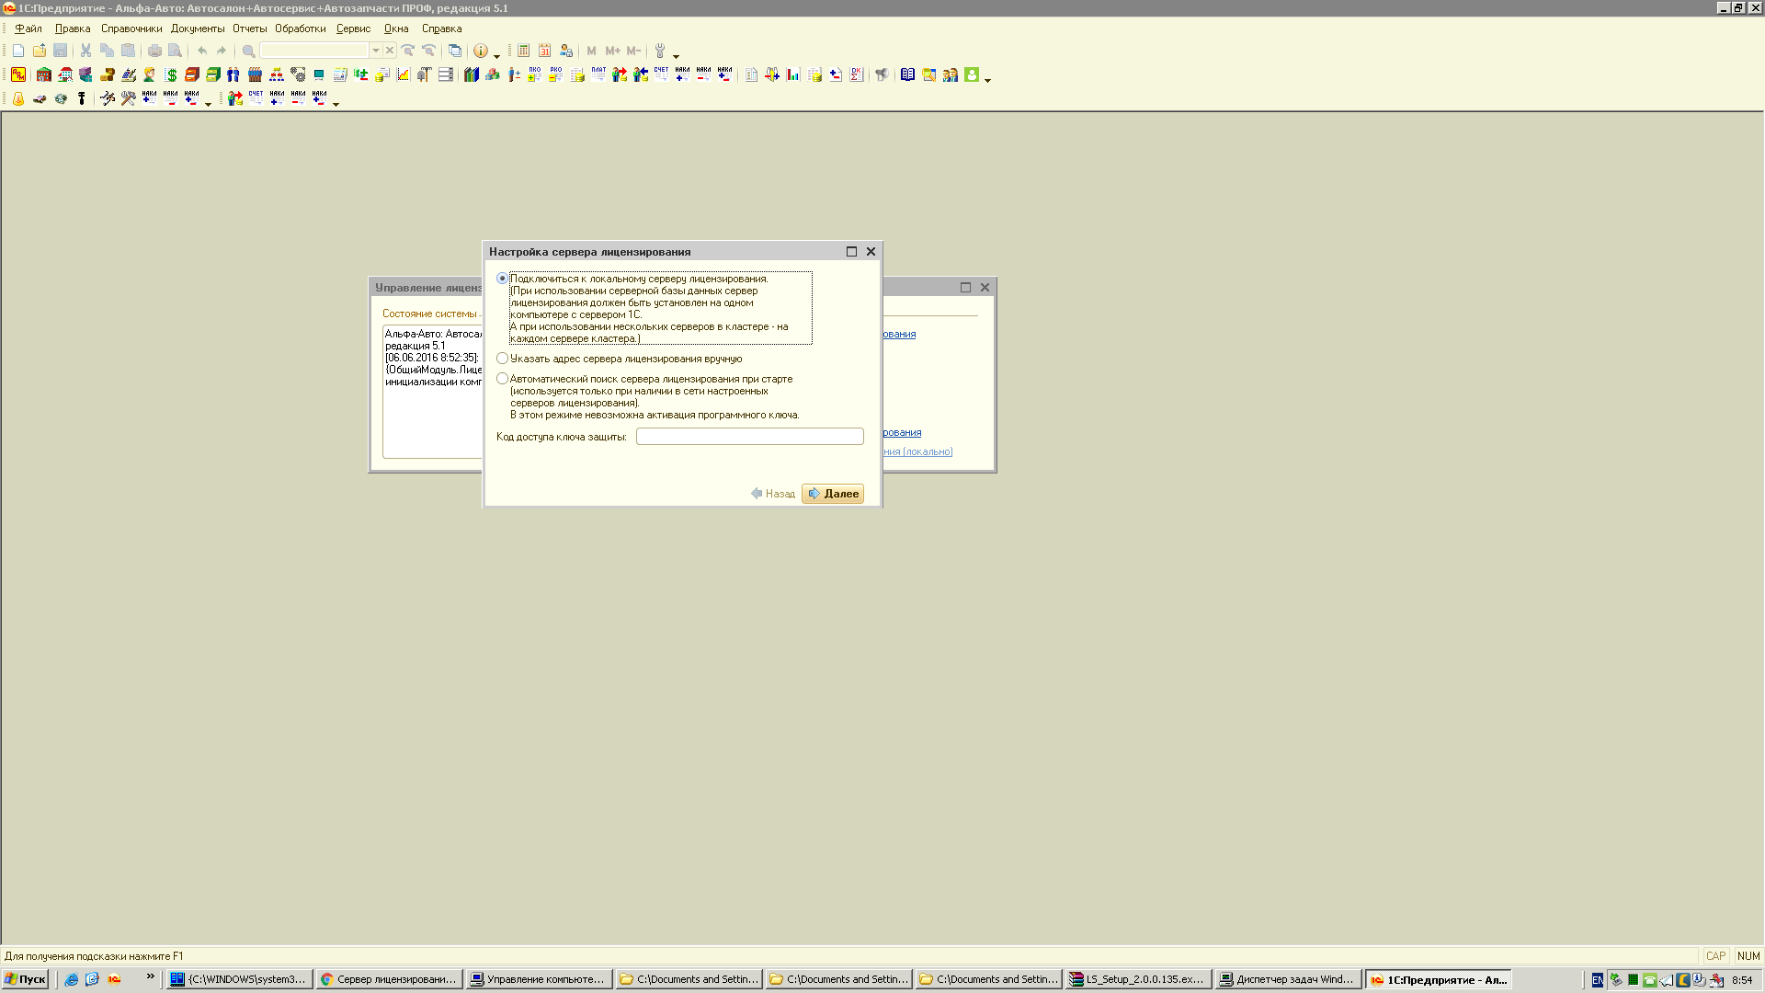Open the Правка menu
The image size is (1765, 993).
73,29
